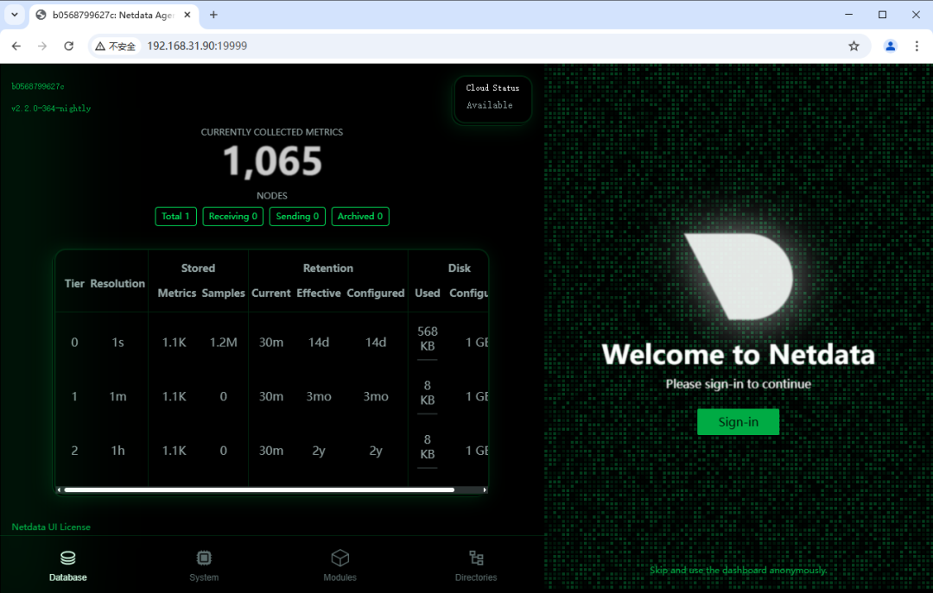Click the Receiving 0 nodes badge
This screenshot has width=933, height=593.
[232, 217]
